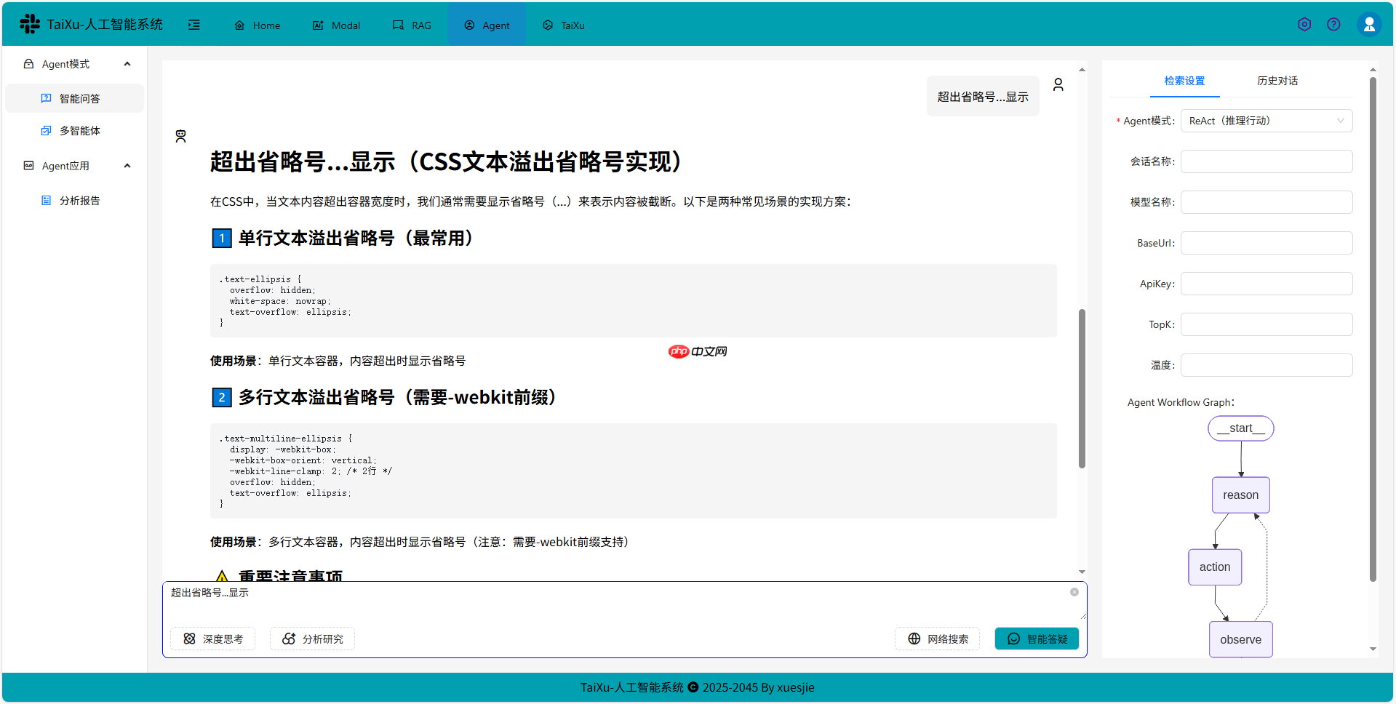Open the user avatar icon
This screenshot has height=704, width=1396.
(1369, 23)
